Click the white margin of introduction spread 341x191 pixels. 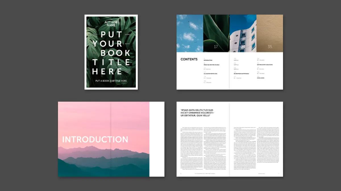click(157, 139)
